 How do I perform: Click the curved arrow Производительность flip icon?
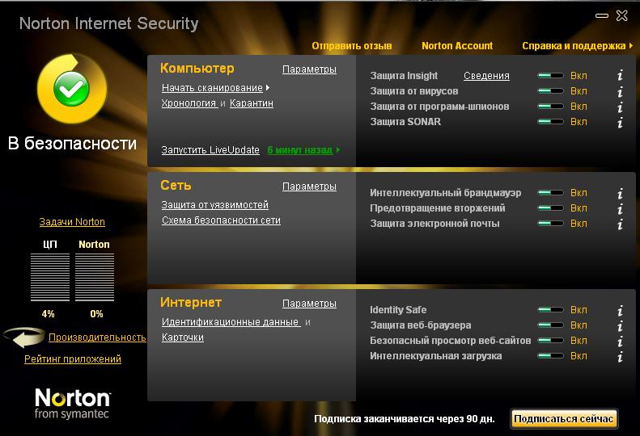24,337
